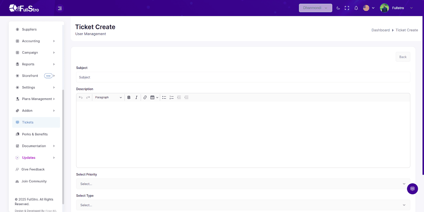Image resolution: width=424 pixels, height=212 pixels.
Task: Expand the Accounting sidebar menu
Action: tap(36, 41)
